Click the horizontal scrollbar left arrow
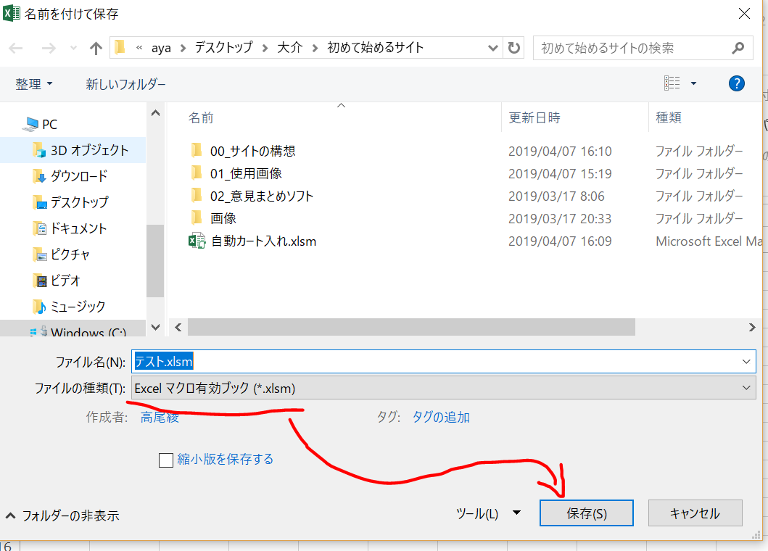Image resolution: width=768 pixels, height=551 pixels. pos(178,327)
